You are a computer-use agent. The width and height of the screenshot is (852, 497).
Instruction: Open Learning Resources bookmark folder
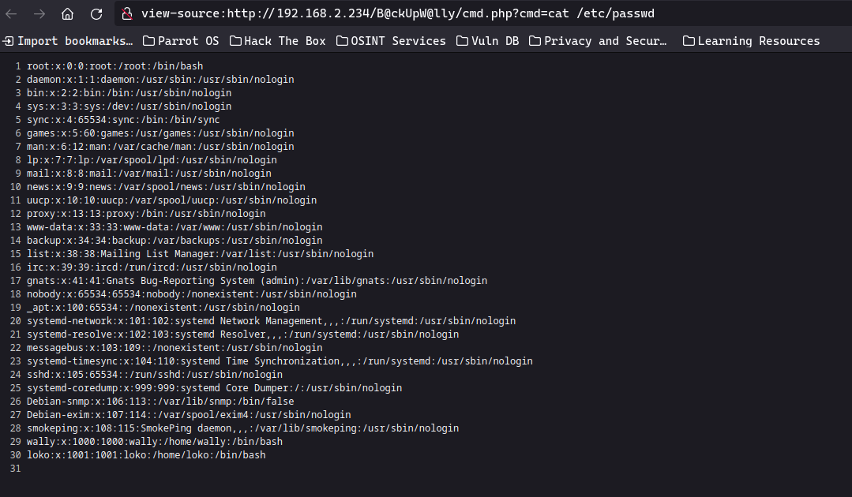pos(752,41)
